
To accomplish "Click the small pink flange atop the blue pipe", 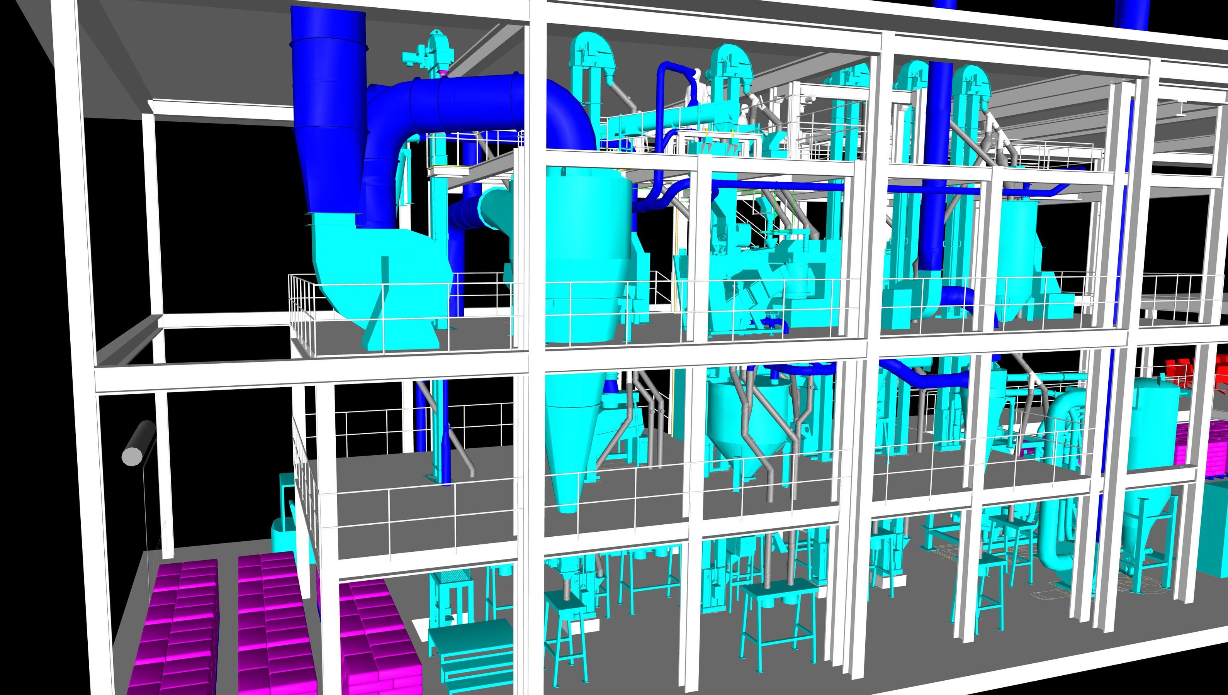I will pyautogui.click(x=443, y=73).
